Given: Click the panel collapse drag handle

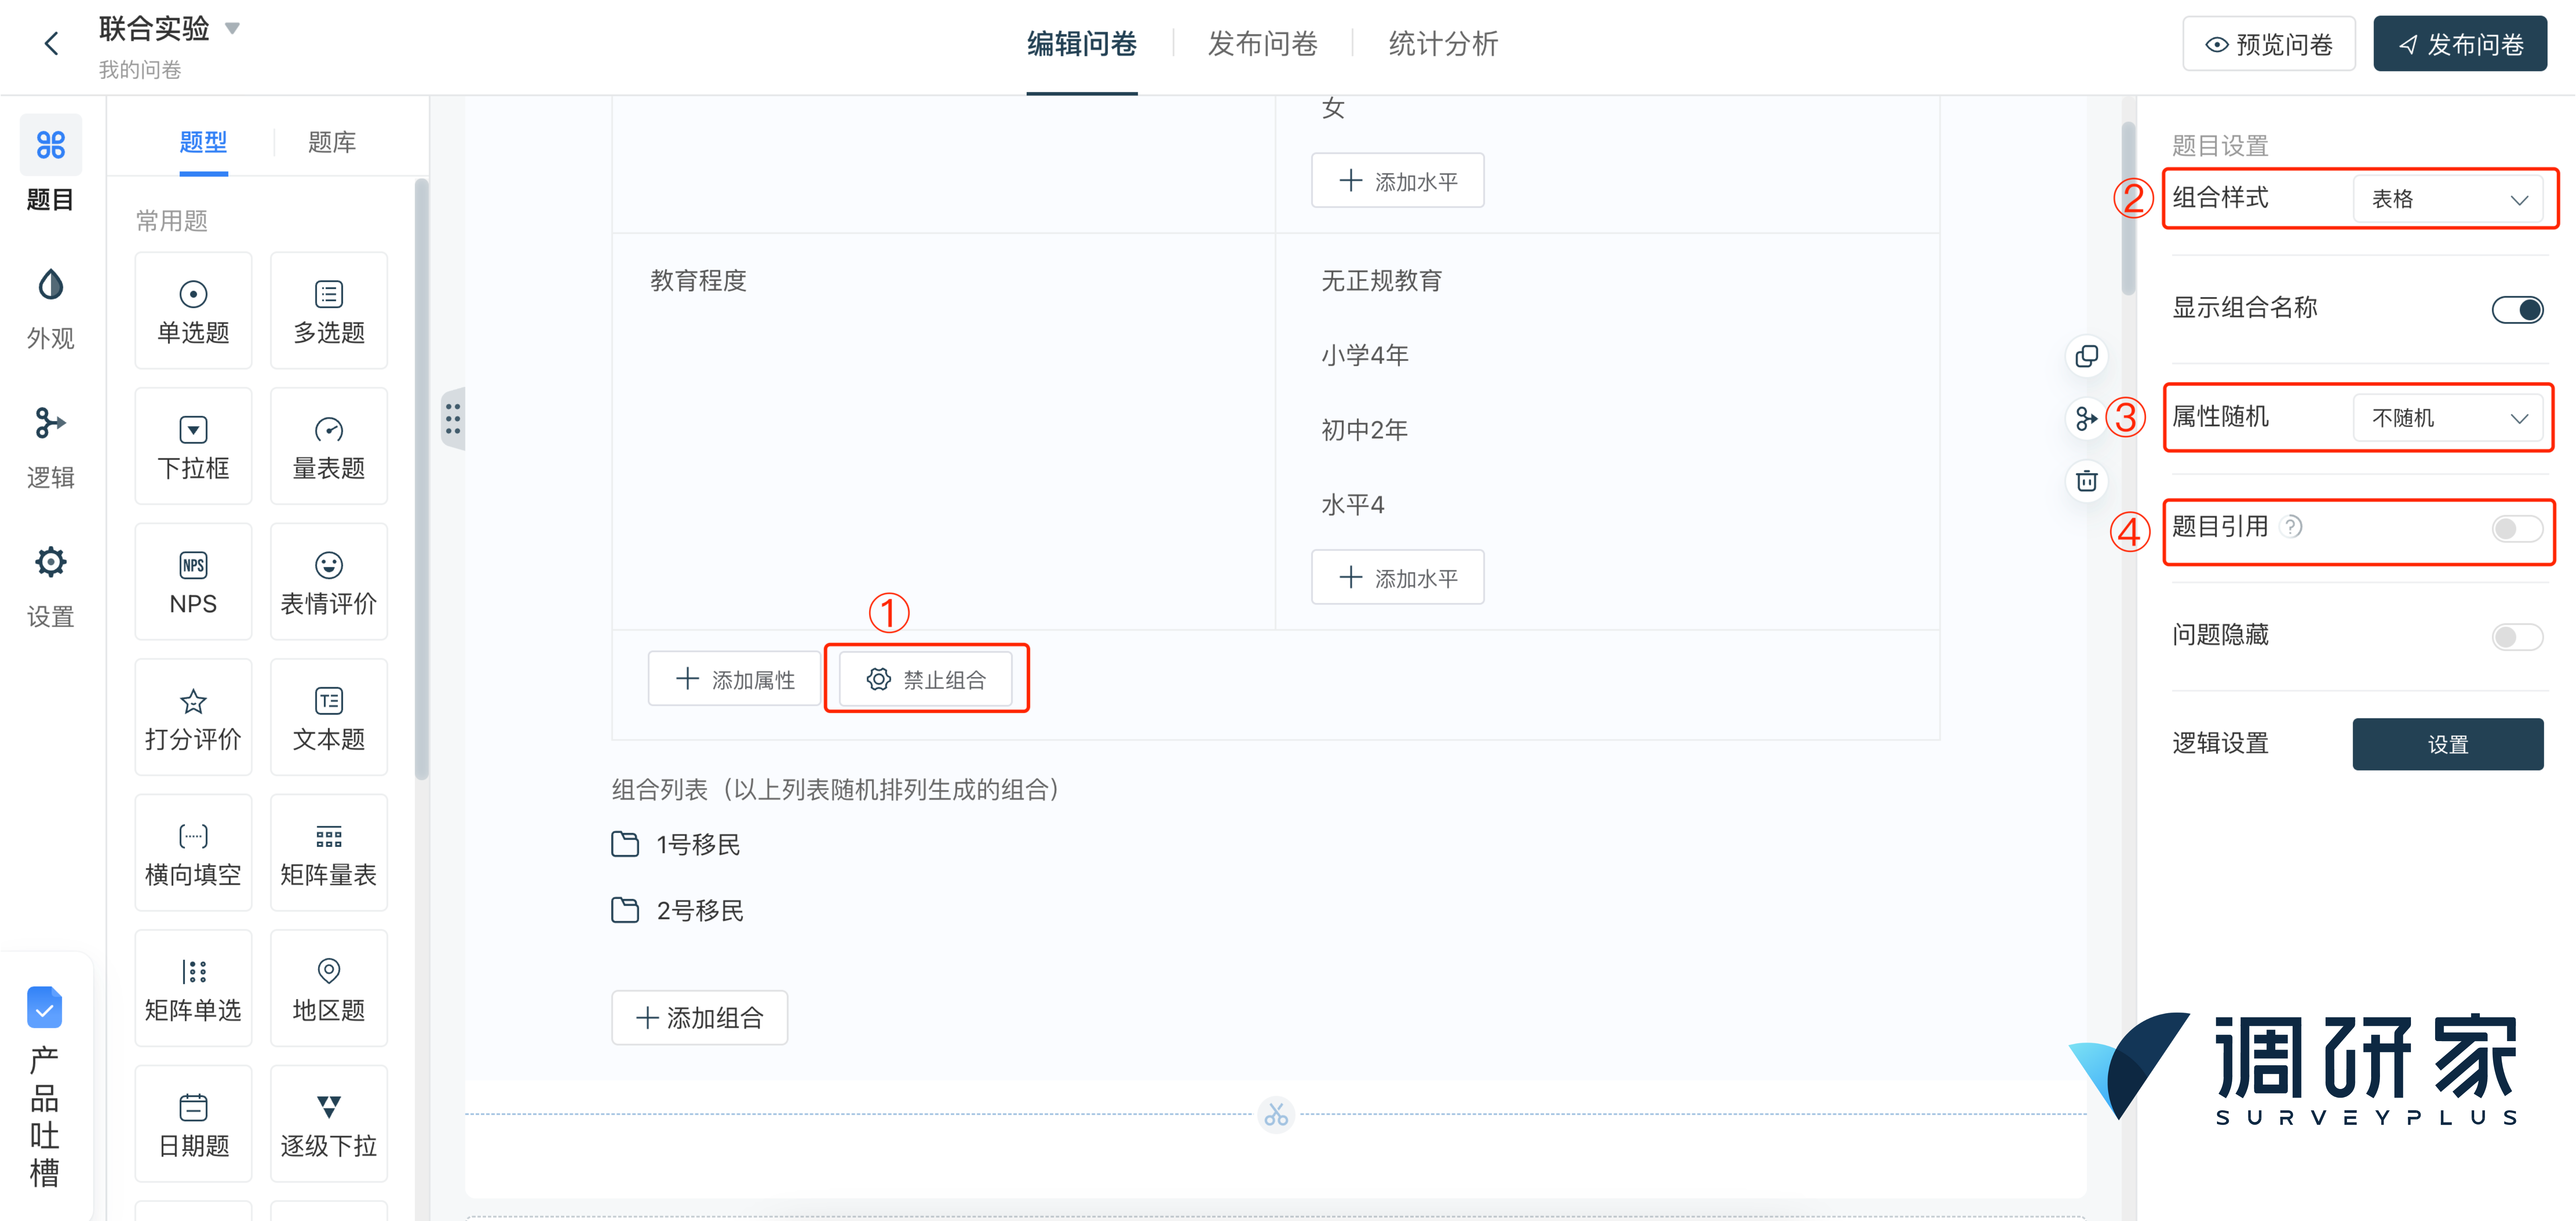Looking at the screenshot, I should (453, 418).
